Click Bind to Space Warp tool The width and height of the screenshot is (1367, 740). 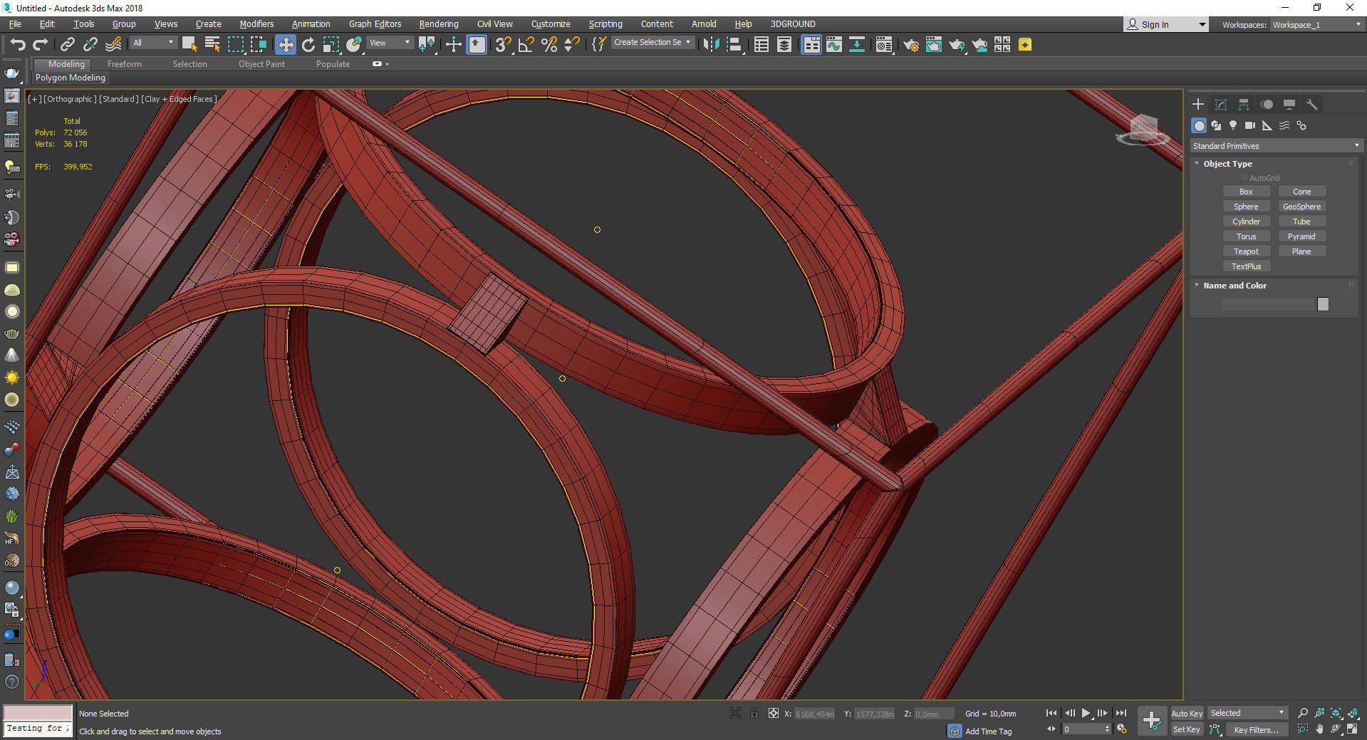click(x=113, y=45)
